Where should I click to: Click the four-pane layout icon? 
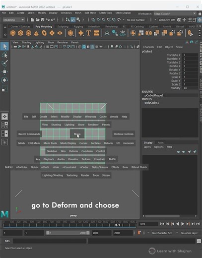[4, 125]
